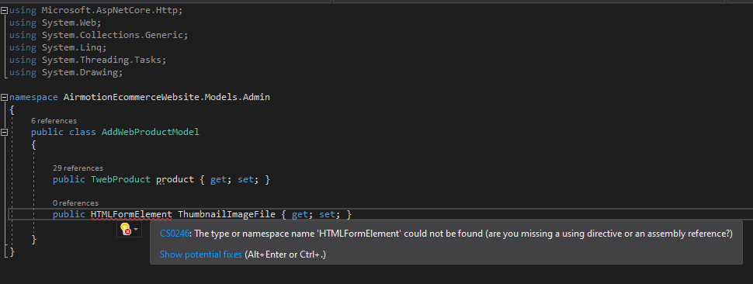Show the 6 references CodeLens above the class
The image size is (753, 284).
[54, 121]
